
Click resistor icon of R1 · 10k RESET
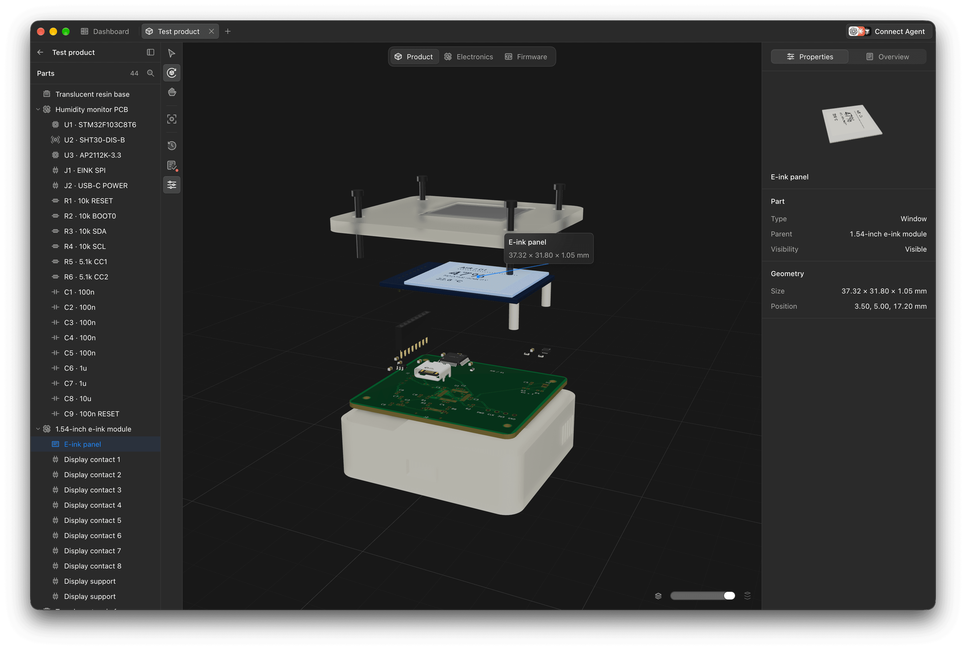(55, 201)
